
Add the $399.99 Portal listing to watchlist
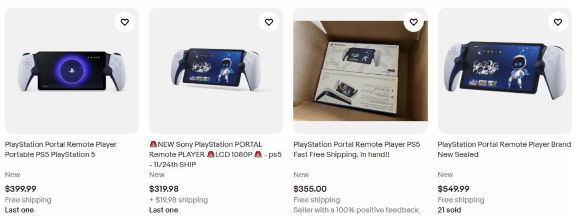click(124, 22)
